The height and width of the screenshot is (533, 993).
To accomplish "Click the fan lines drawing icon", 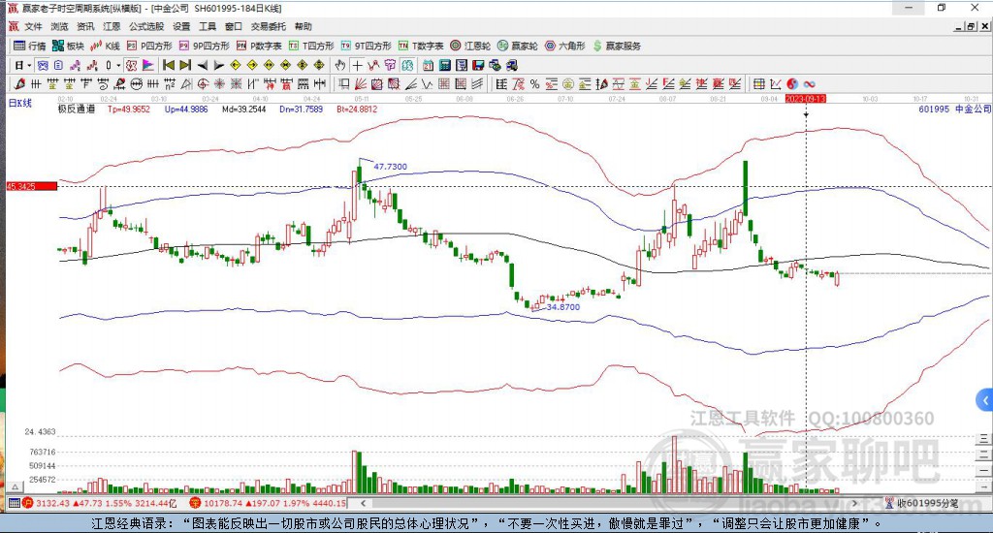I will [x=360, y=83].
